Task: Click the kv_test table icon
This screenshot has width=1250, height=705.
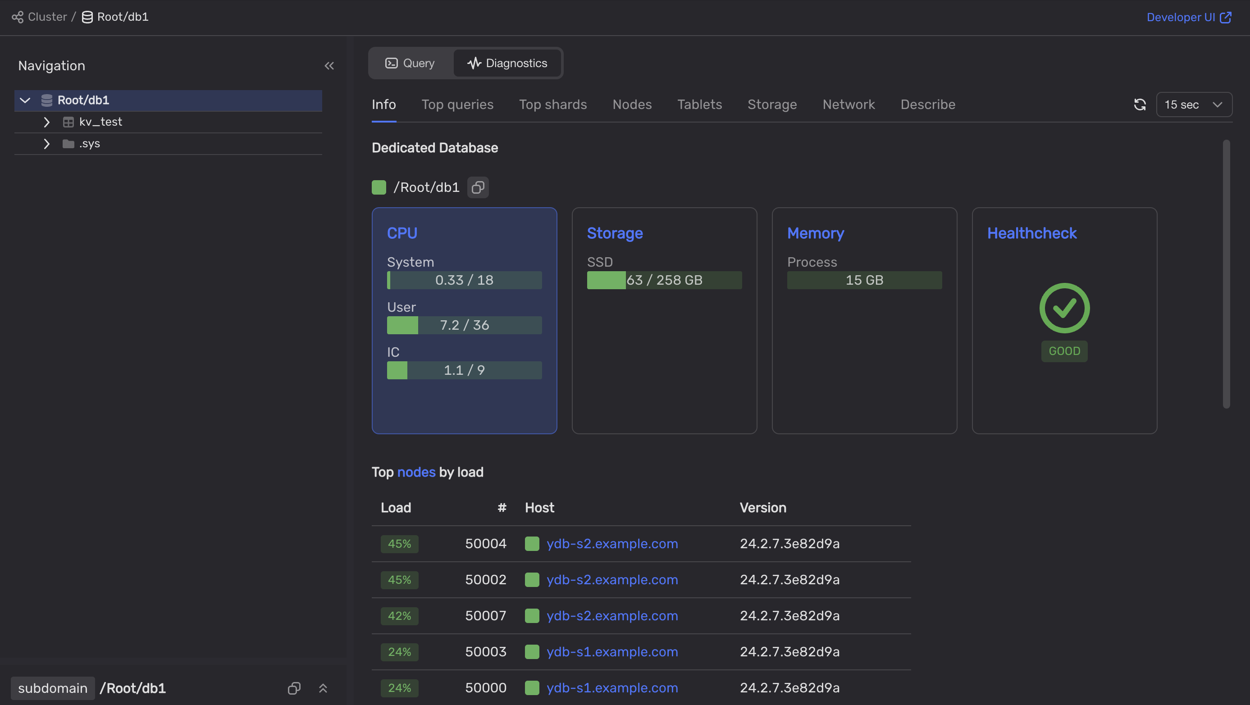Action: pyautogui.click(x=68, y=122)
